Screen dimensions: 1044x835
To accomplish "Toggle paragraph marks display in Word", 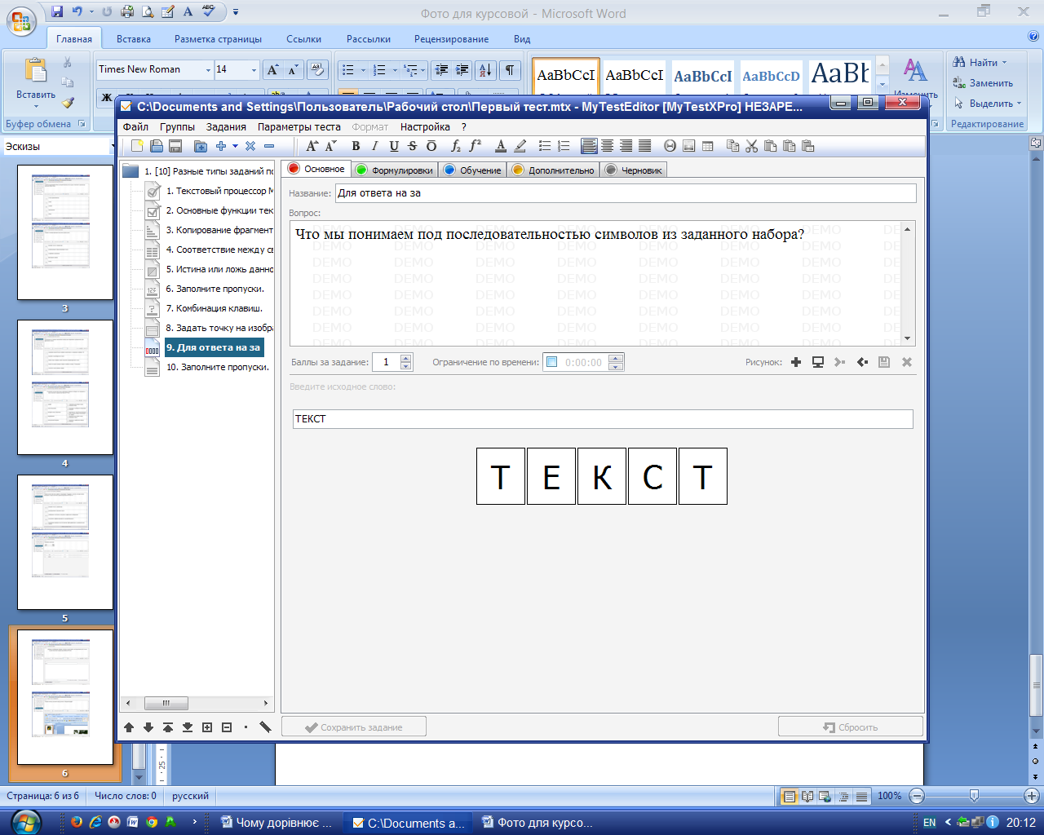I will 510,70.
